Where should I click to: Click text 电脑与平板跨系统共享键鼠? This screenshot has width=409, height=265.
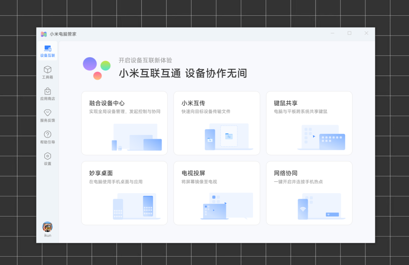pos(300,112)
